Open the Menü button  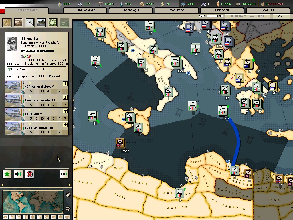point(281,17)
